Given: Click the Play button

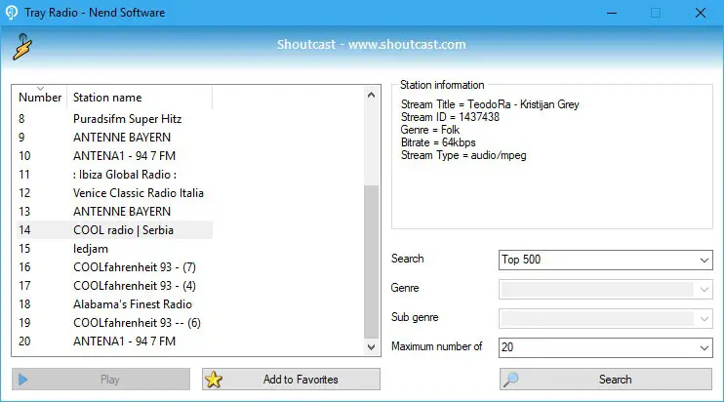Looking at the screenshot, I should [101, 380].
